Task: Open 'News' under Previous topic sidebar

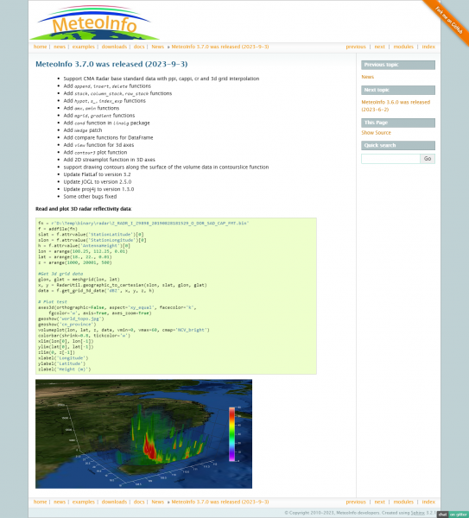Action: click(368, 77)
